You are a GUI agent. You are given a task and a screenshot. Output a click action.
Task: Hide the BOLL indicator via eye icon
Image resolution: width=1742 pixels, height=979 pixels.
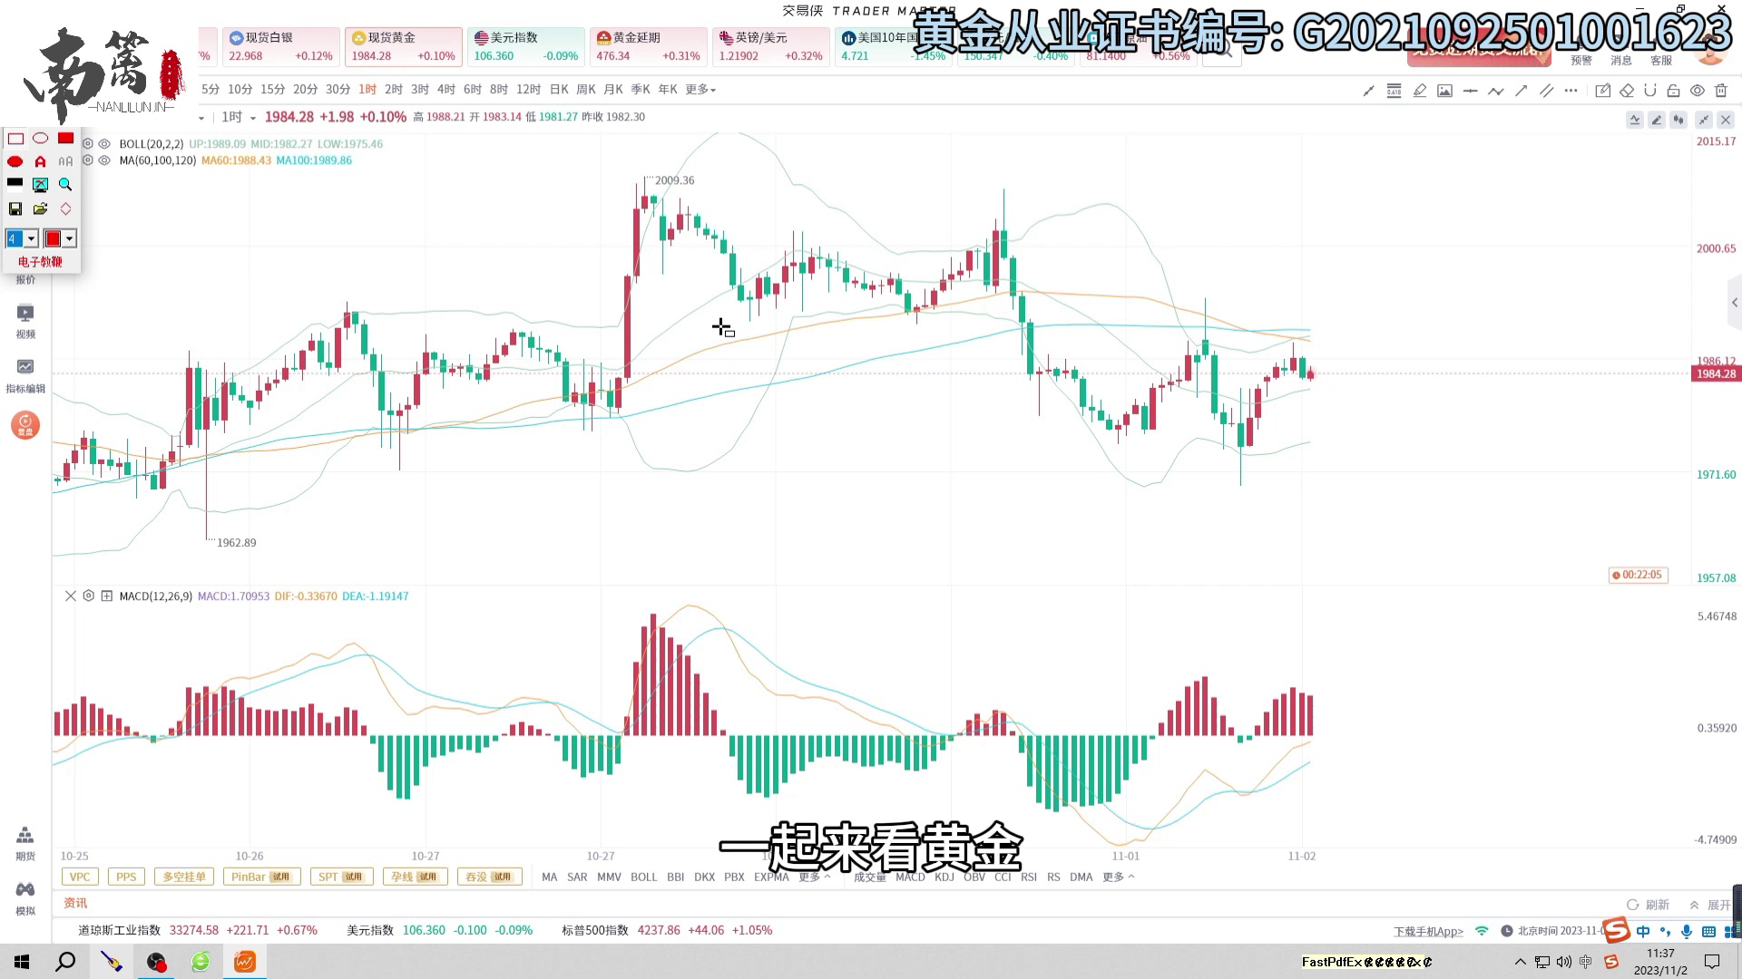pyautogui.click(x=104, y=144)
